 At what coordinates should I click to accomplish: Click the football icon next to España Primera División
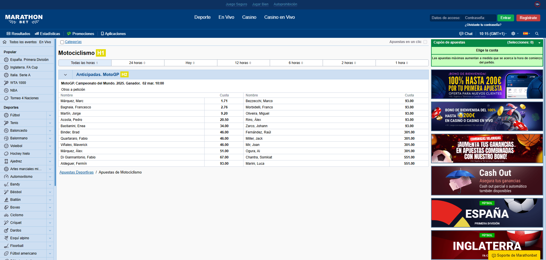tap(6, 60)
